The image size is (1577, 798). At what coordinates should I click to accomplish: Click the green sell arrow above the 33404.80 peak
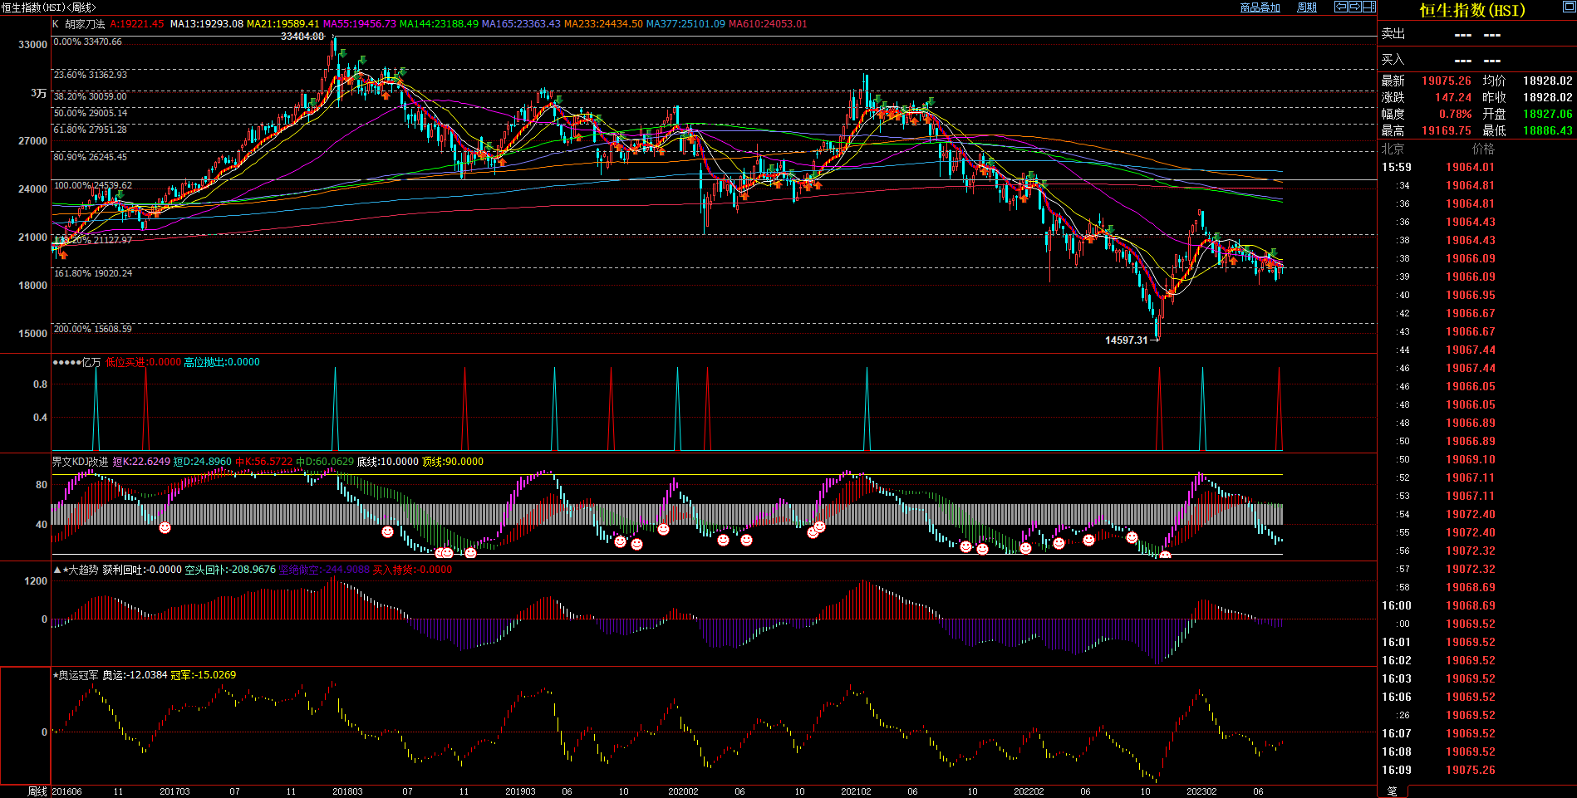(x=342, y=53)
